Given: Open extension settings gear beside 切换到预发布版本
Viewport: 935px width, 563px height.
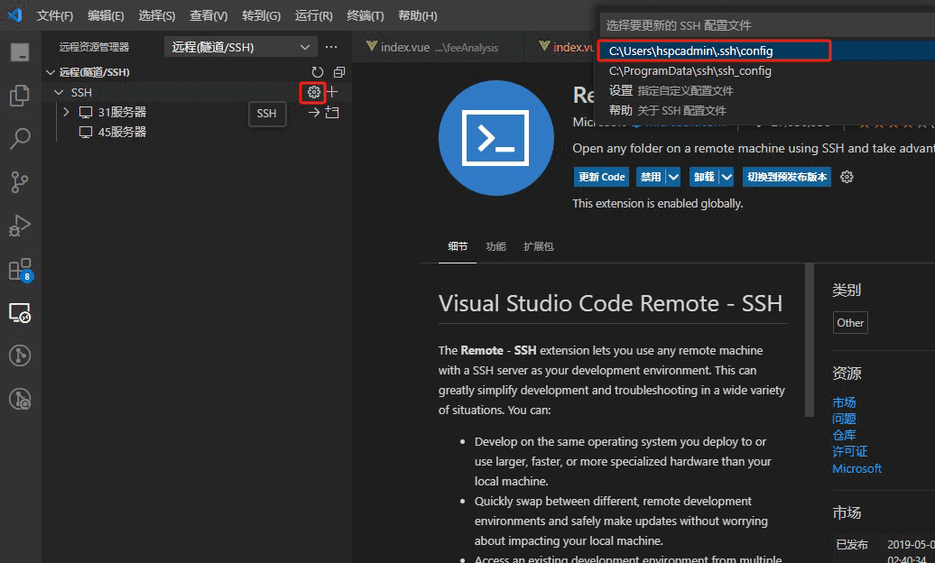Looking at the screenshot, I should click(x=847, y=177).
